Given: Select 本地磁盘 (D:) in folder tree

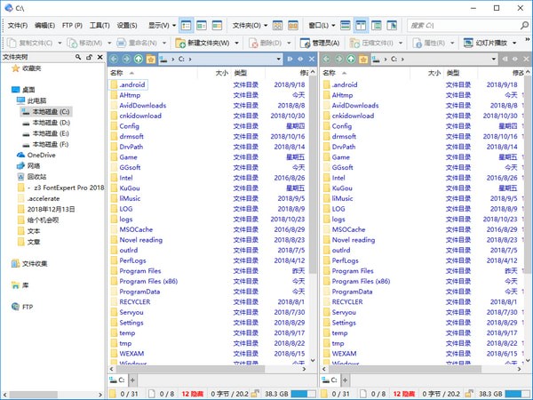Looking at the screenshot, I should coord(51,122).
